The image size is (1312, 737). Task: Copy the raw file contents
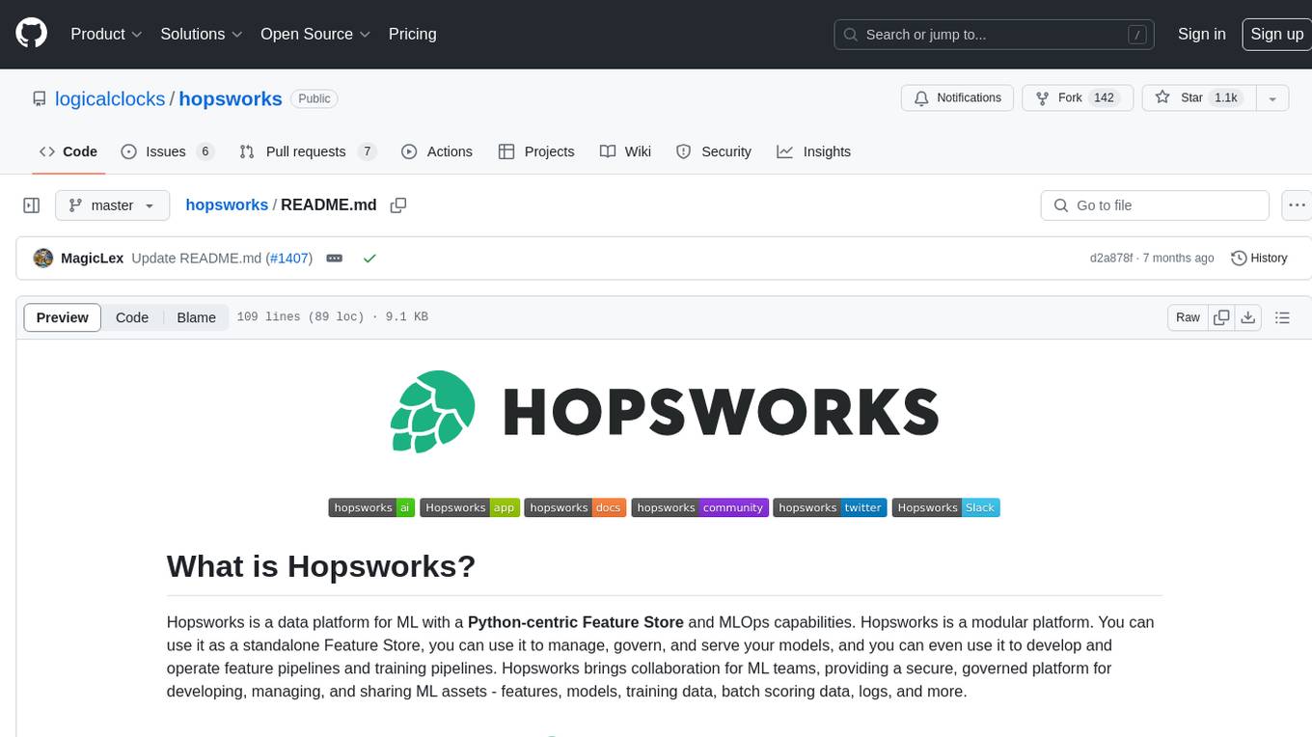pyautogui.click(x=1221, y=317)
